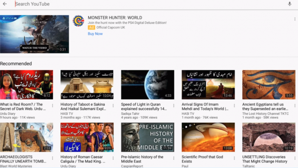Open the Capcom UK channel logo
Image resolution: width=298 pixels, height=168 pixels.
tap(78, 21)
